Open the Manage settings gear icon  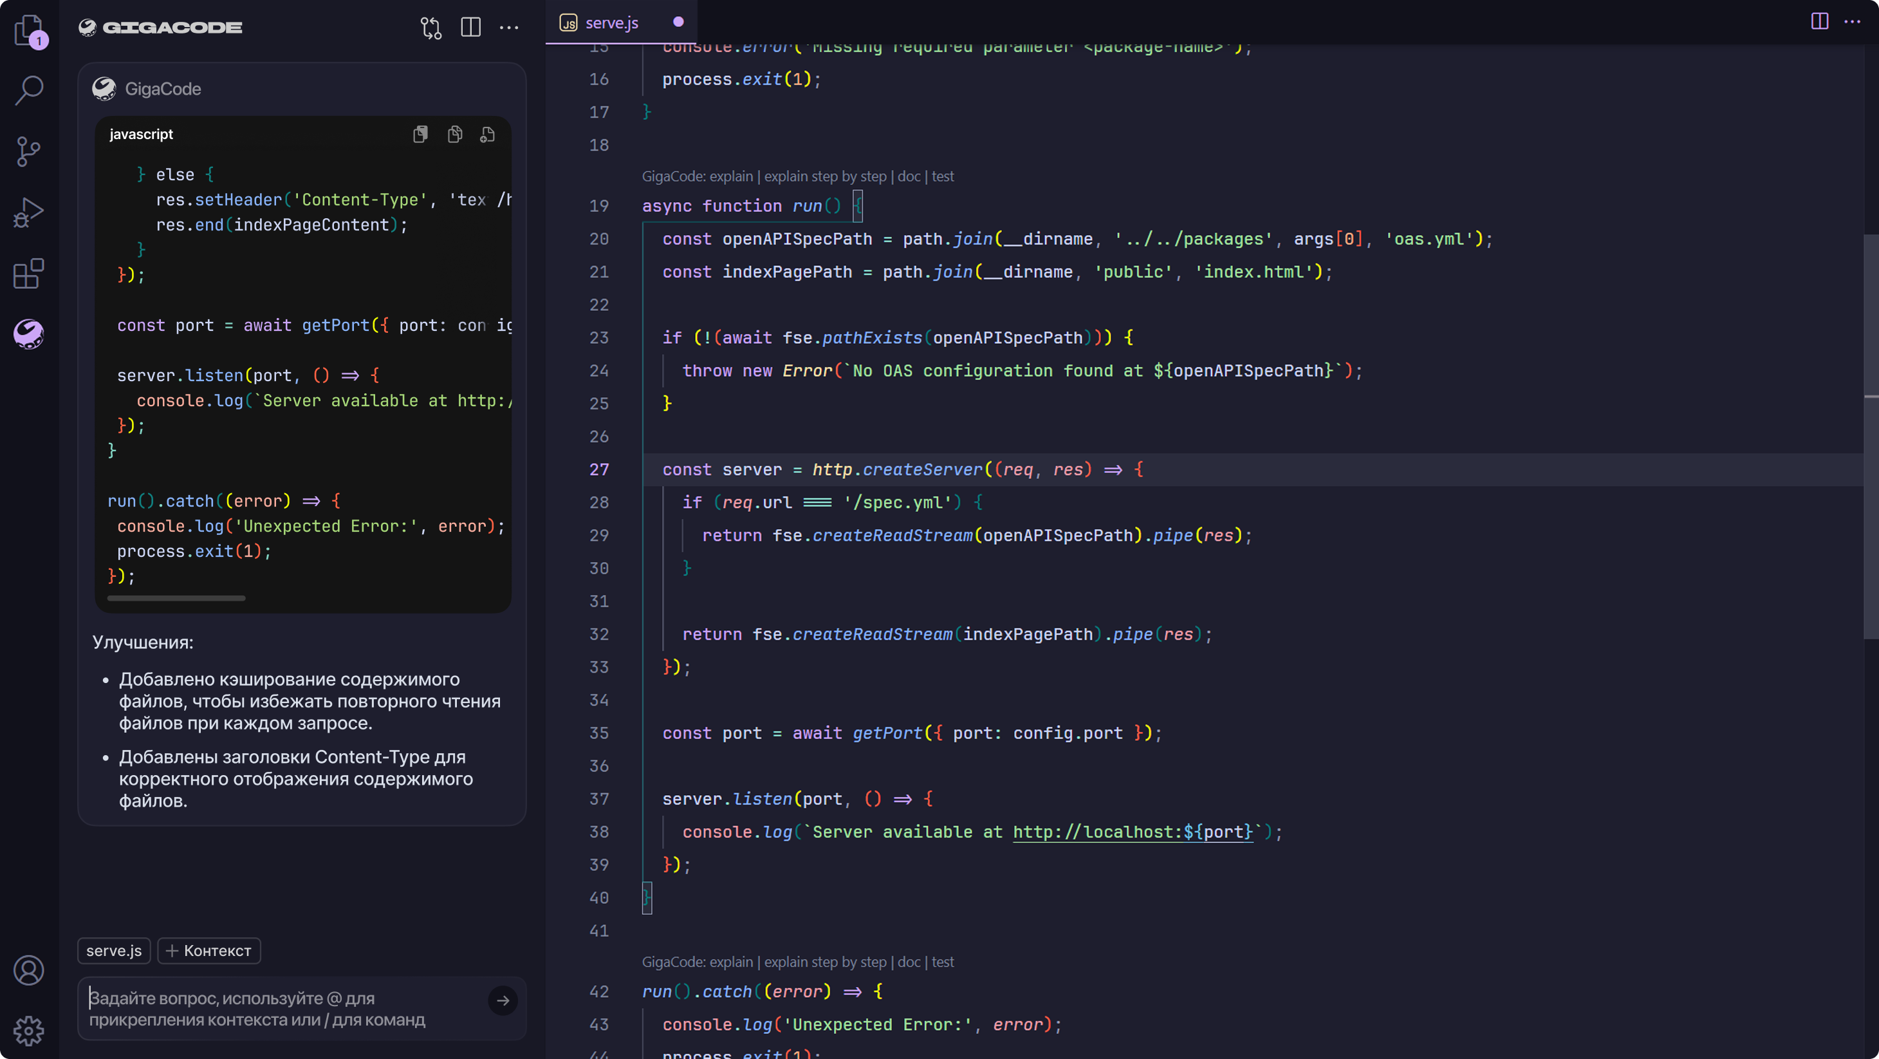29,1031
